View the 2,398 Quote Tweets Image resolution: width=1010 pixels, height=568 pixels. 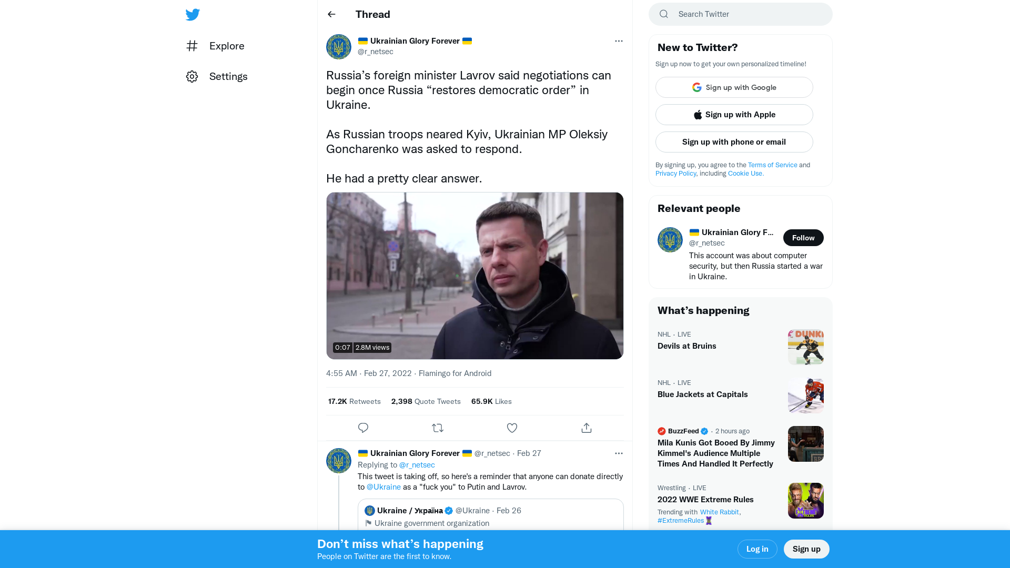[x=426, y=401]
